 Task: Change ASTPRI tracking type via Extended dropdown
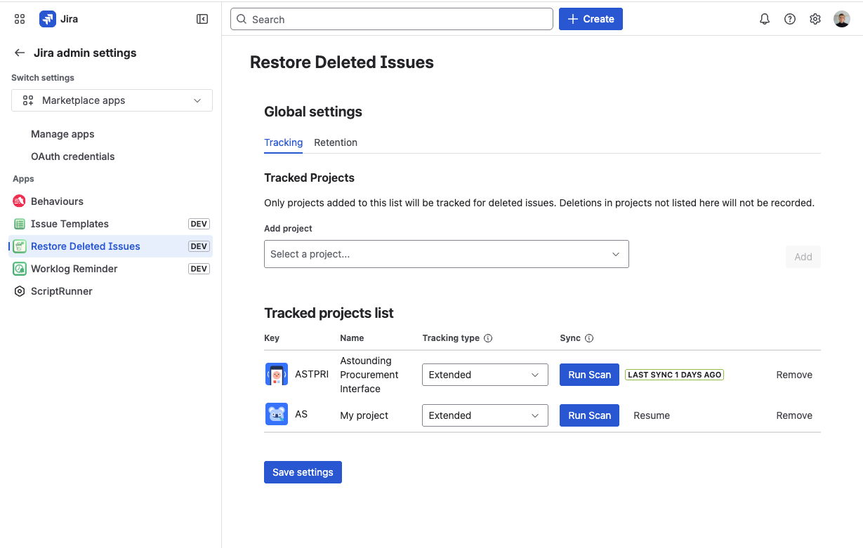point(485,374)
